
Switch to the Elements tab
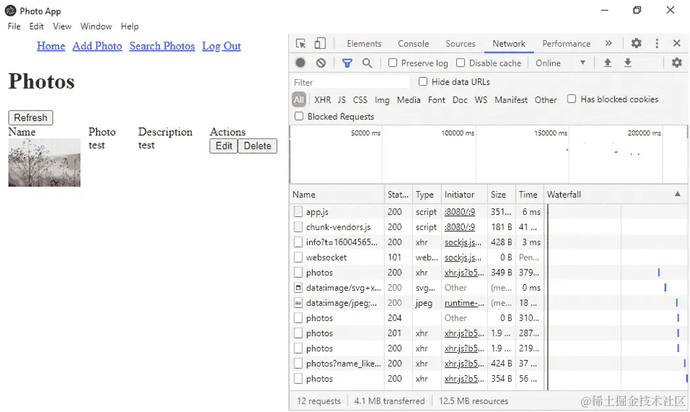[x=364, y=44]
